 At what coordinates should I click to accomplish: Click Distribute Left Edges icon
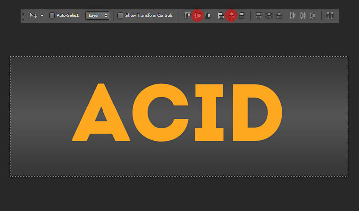pyautogui.click(x=292, y=15)
